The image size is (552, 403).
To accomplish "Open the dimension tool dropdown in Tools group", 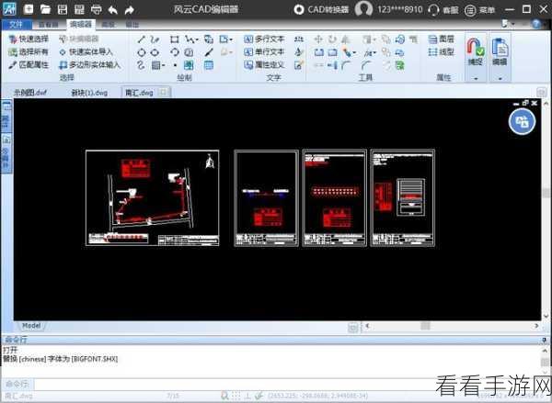I will pyautogui.click(x=374, y=52).
